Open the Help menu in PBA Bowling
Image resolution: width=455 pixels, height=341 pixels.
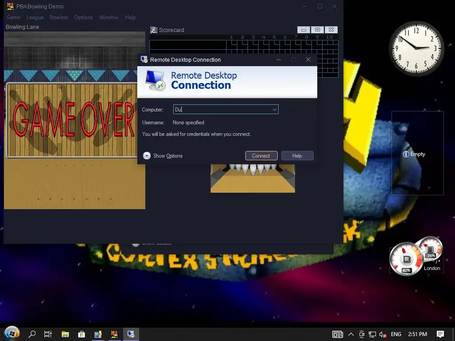point(130,17)
